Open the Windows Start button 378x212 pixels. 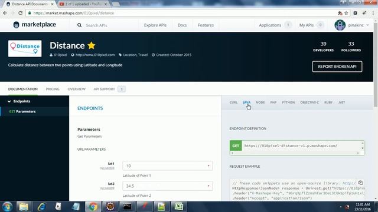7,207
